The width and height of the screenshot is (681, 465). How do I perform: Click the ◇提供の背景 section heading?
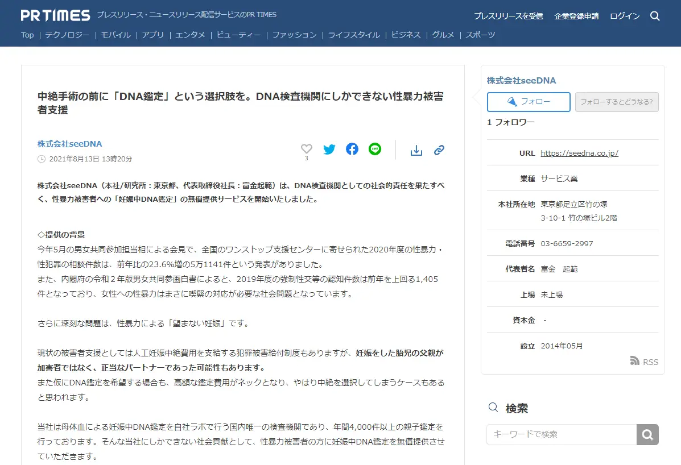point(61,235)
